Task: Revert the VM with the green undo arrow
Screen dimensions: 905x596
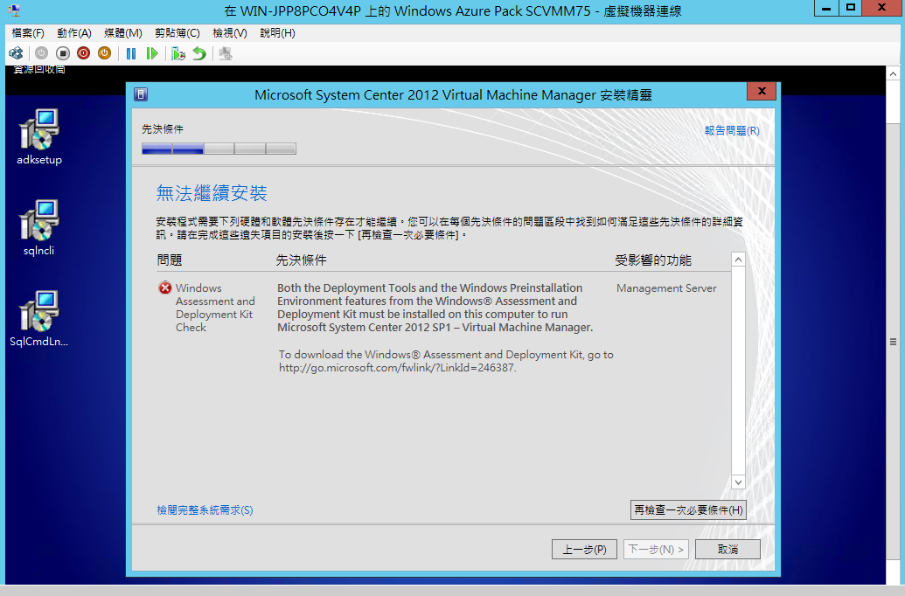Action: click(199, 53)
